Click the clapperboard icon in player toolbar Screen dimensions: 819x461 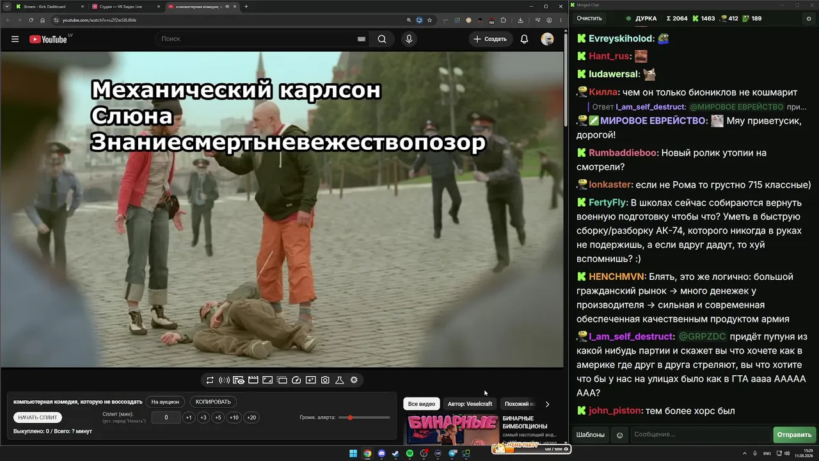click(253, 380)
